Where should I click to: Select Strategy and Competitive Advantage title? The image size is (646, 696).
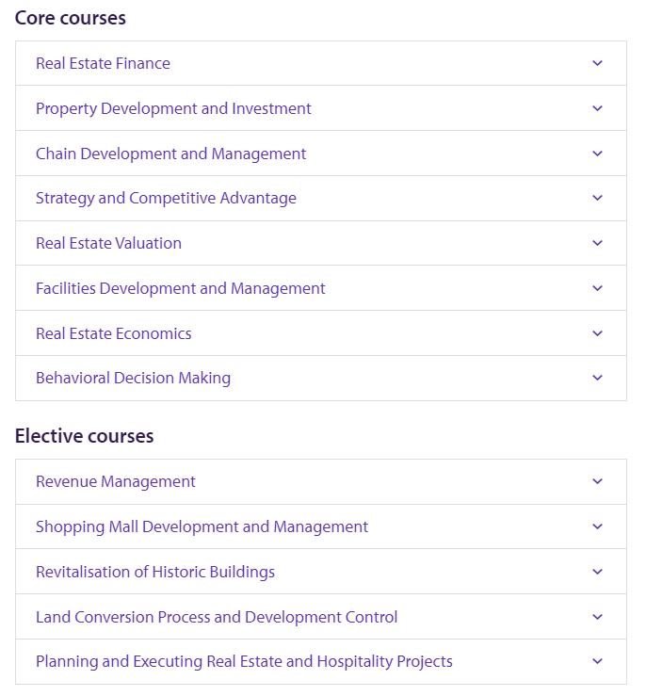point(166,199)
